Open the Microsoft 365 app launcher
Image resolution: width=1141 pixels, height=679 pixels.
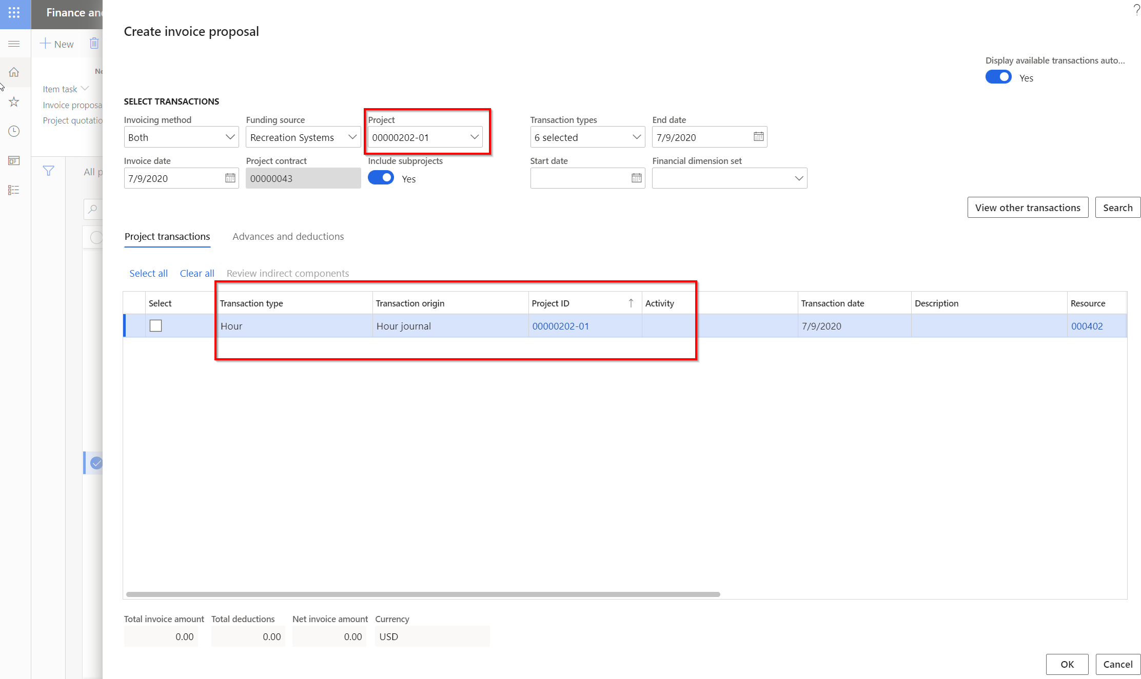point(14,13)
